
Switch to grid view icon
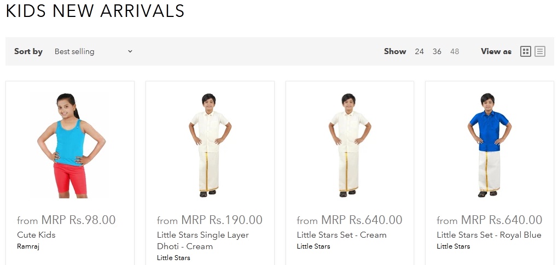point(525,51)
